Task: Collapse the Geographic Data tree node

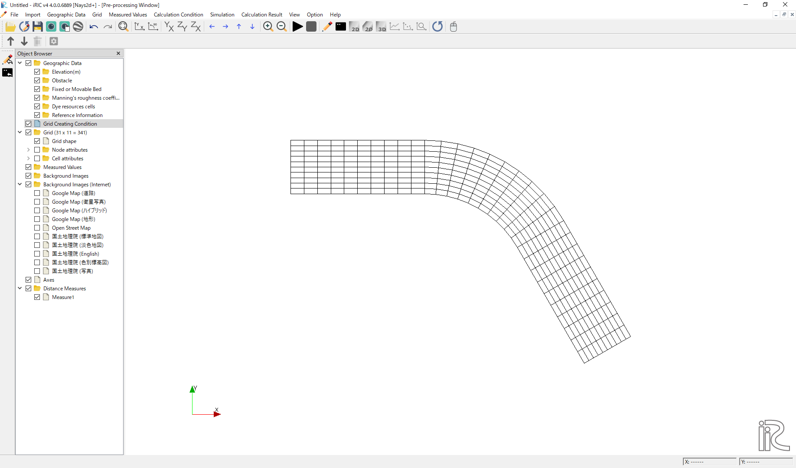Action: [20, 63]
